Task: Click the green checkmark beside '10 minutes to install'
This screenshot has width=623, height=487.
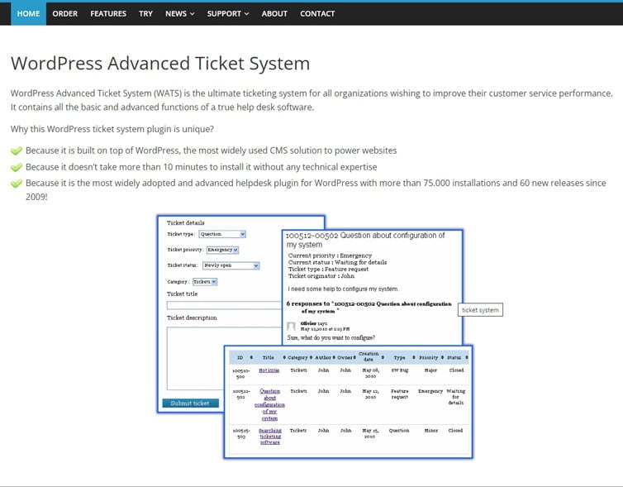Action: [x=17, y=167]
